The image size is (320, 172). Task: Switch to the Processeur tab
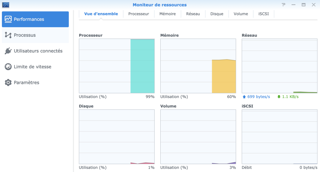[139, 14]
